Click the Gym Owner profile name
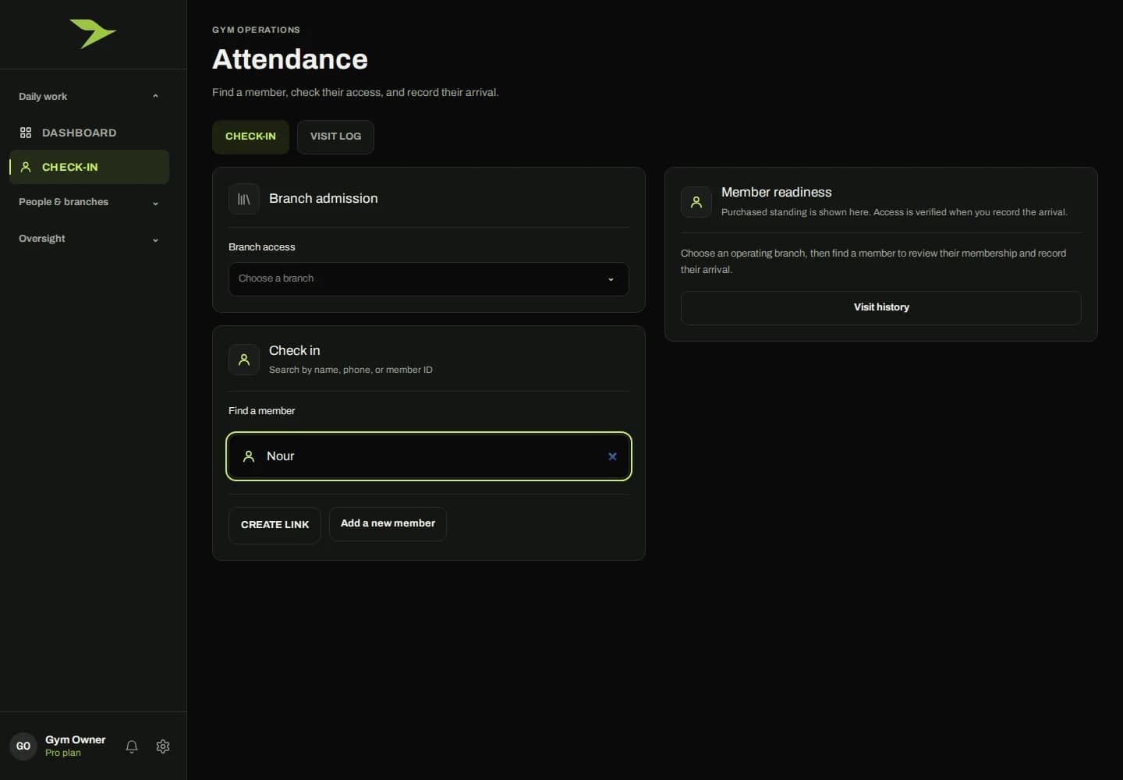Viewport: 1123px width, 780px height. (75, 739)
